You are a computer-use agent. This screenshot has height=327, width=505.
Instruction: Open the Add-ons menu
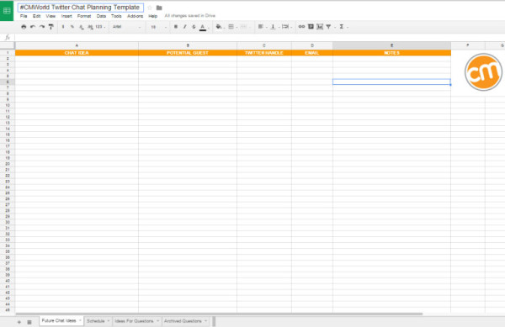pyautogui.click(x=135, y=16)
